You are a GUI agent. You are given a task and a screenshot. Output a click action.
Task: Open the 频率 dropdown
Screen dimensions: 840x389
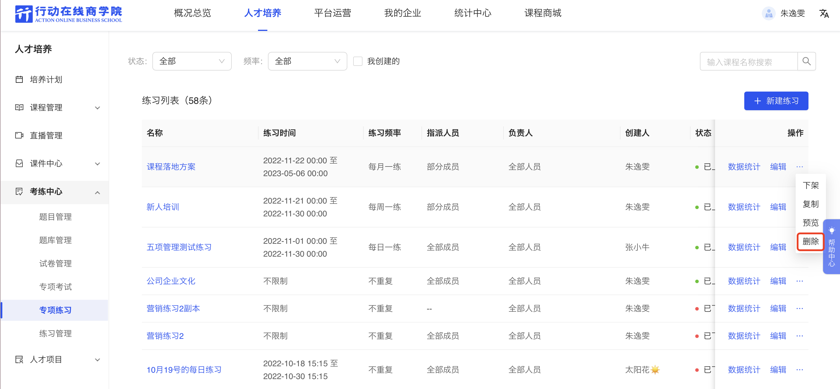point(307,61)
